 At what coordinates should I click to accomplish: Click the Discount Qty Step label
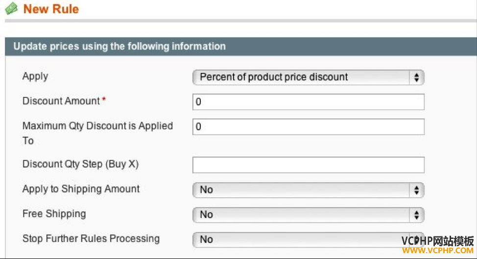coord(81,164)
